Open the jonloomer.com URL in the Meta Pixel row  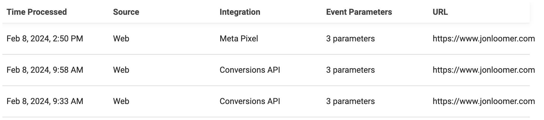click(484, 39)
